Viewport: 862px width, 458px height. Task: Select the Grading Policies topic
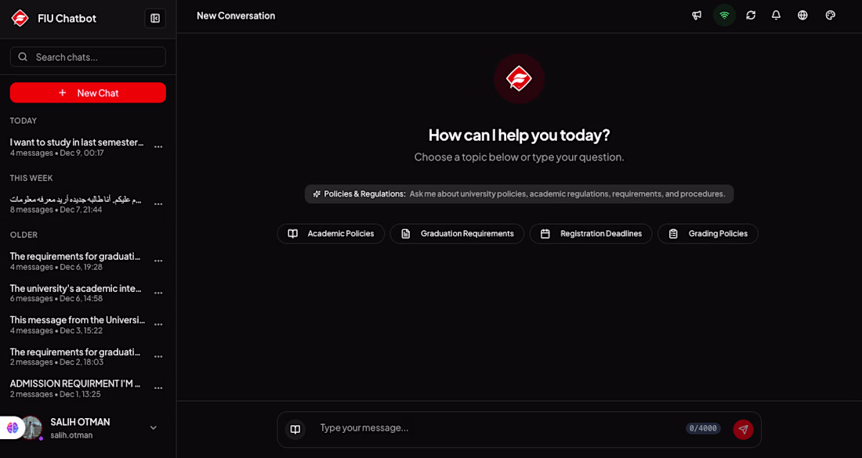click(x=708, y=233)
